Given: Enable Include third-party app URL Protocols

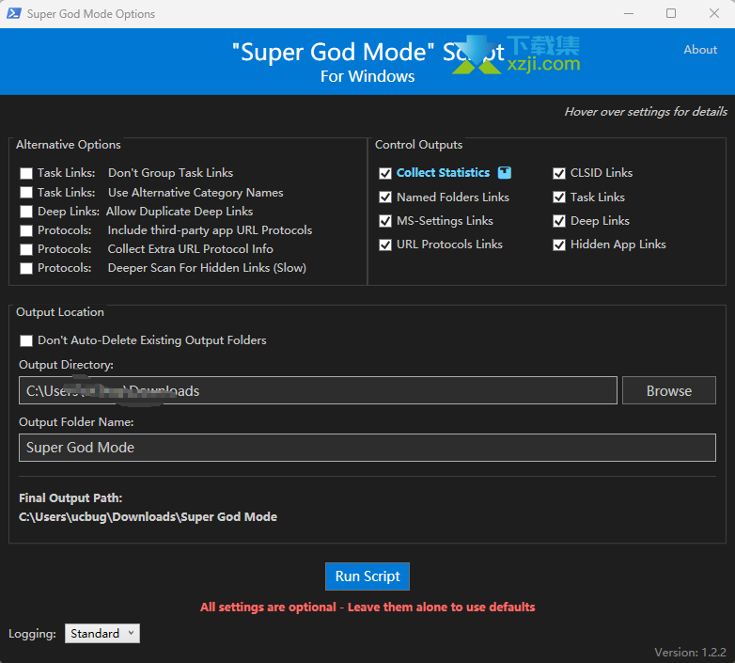Looking at the screenshot, I should coord(26,230).
